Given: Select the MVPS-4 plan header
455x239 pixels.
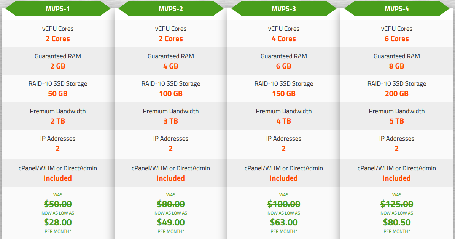Looking at the screenshot, I should pos(397,9).
